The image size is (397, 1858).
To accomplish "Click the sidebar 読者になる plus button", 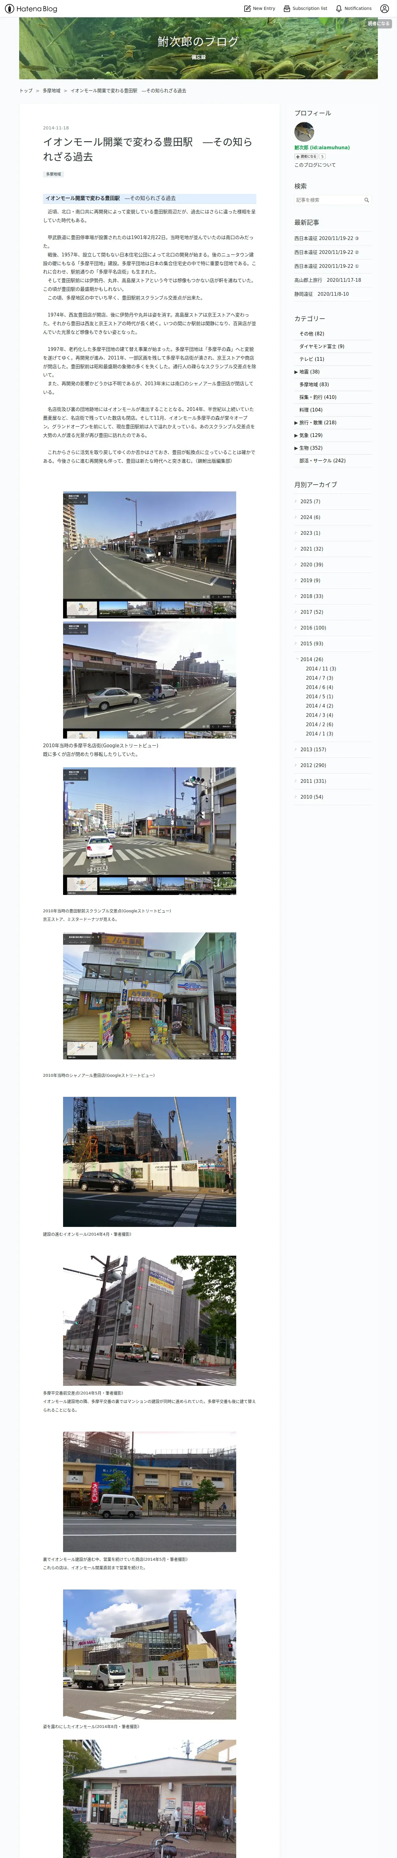I will coord(306,156).
